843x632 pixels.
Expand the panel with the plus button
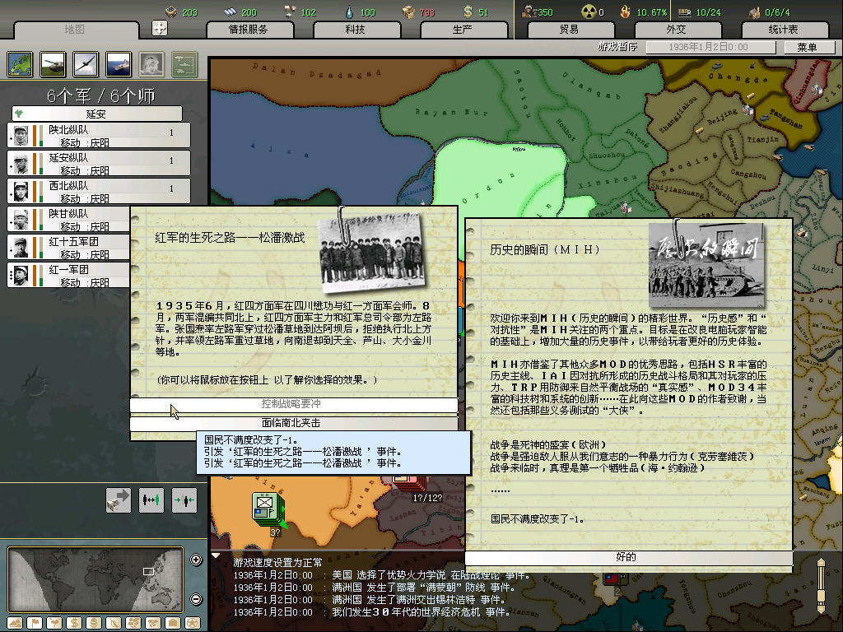(160, 29)
